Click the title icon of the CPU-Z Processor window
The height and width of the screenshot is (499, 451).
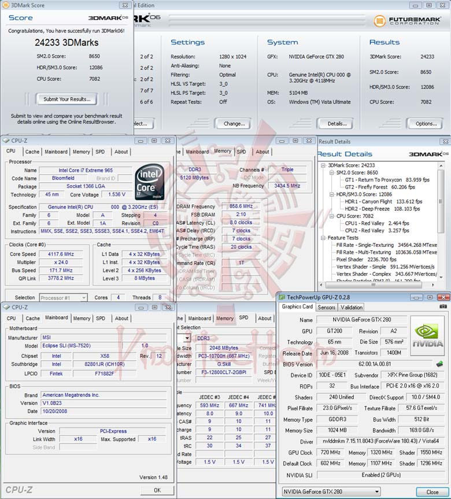click(6, 141)
